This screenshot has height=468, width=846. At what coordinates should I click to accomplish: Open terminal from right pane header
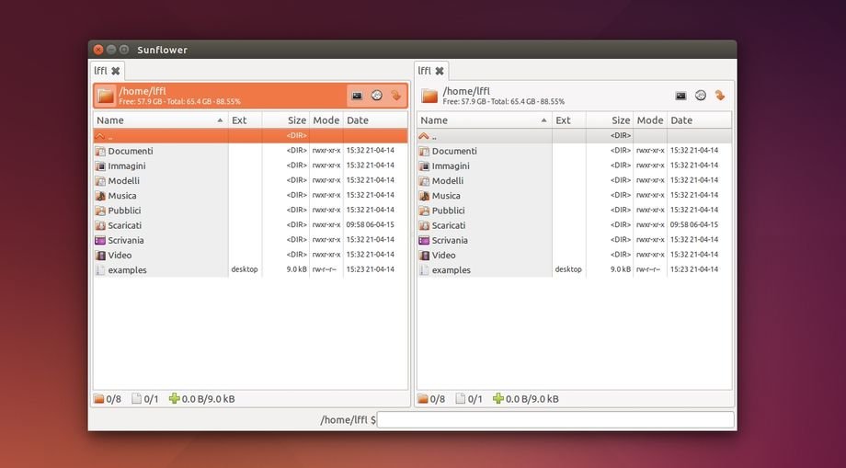point(680,96)
